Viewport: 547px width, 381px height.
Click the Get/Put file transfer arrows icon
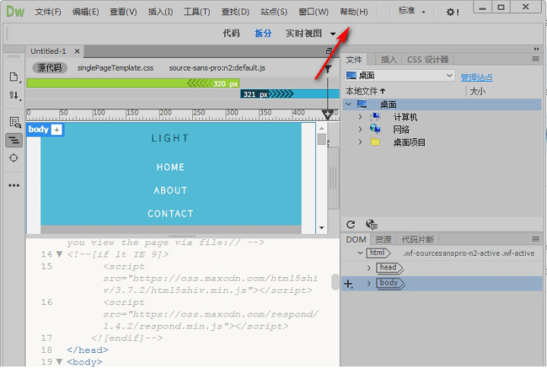click(14, 95)
